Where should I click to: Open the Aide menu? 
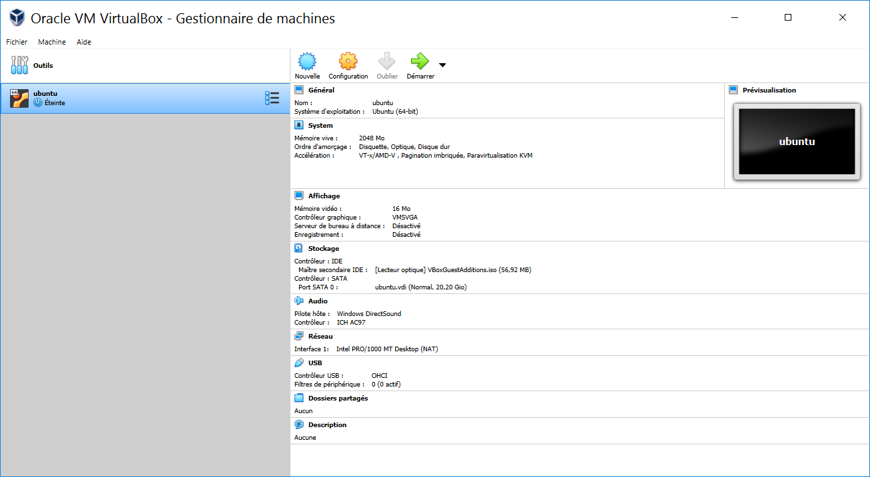(84, 42)
